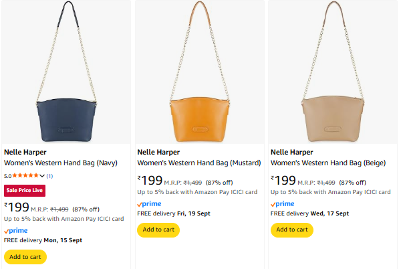Click the ₹199 price of the mustard bag
The height and width of the screenshot is (269, 401).
[x=151, y=181]
